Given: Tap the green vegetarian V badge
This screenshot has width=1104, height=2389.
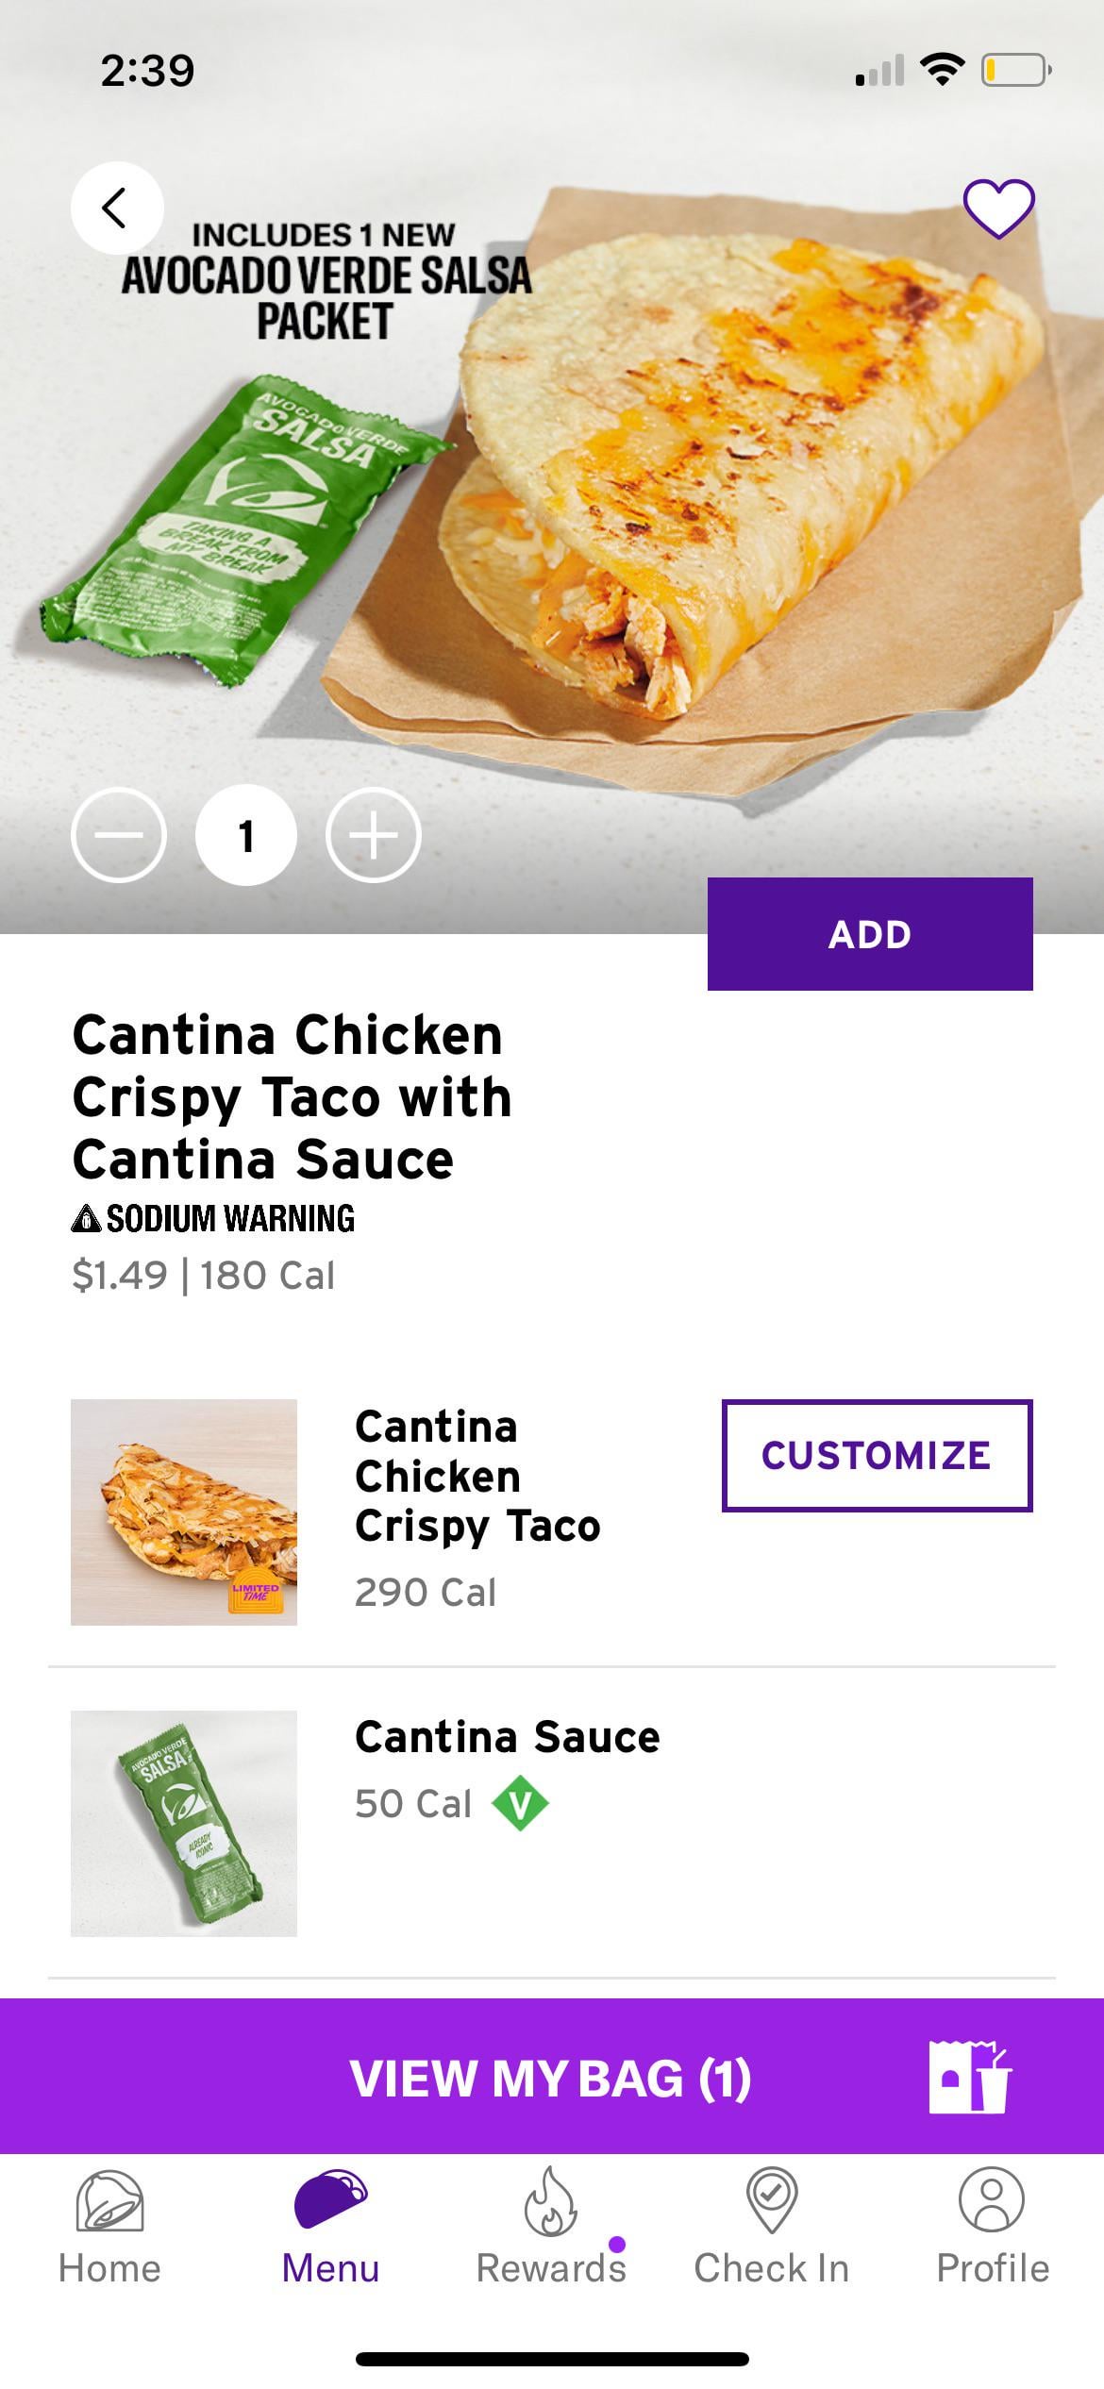Looking at the screenshot, I should coord(520,1803).
